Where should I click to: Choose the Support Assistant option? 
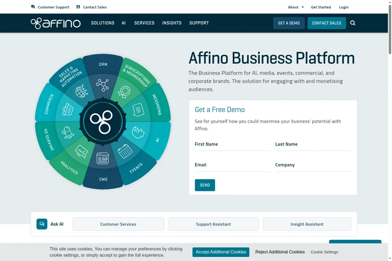[x=213, y=224]
